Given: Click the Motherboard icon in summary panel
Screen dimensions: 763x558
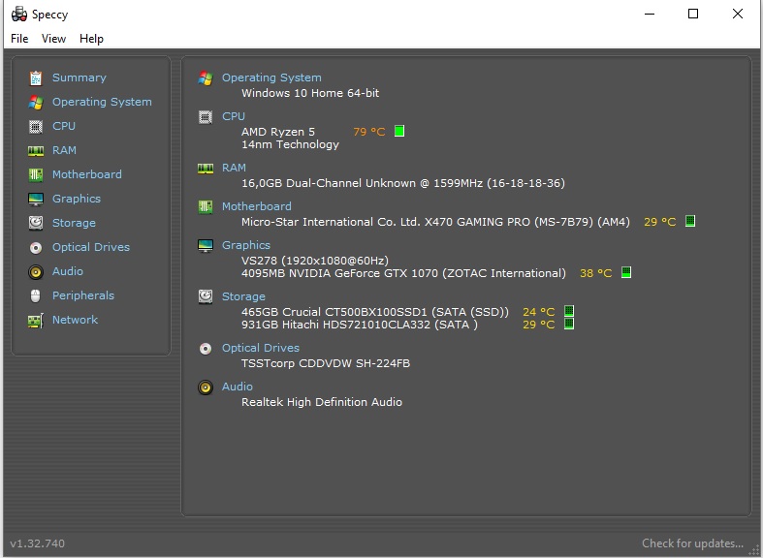Looking at the screenshot, I should pos(206,206).
